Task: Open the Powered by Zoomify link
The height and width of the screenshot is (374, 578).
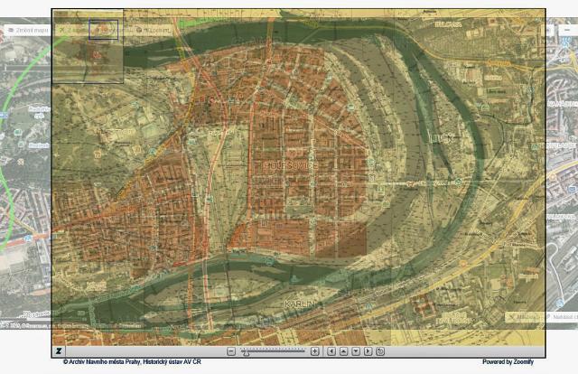Action: (x=508, y=362)
